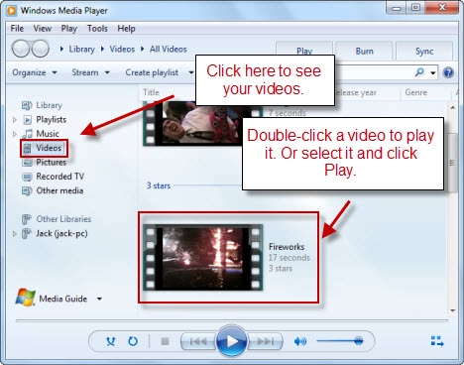This screenshot has height=365, width=464.
Task: Select the Fireworks video thumbnail
Action: [x=203, y=258]
